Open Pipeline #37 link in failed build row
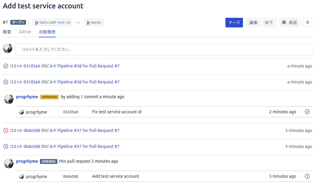Viewport: 317px width, 188px height. click(x=89, y=130)
